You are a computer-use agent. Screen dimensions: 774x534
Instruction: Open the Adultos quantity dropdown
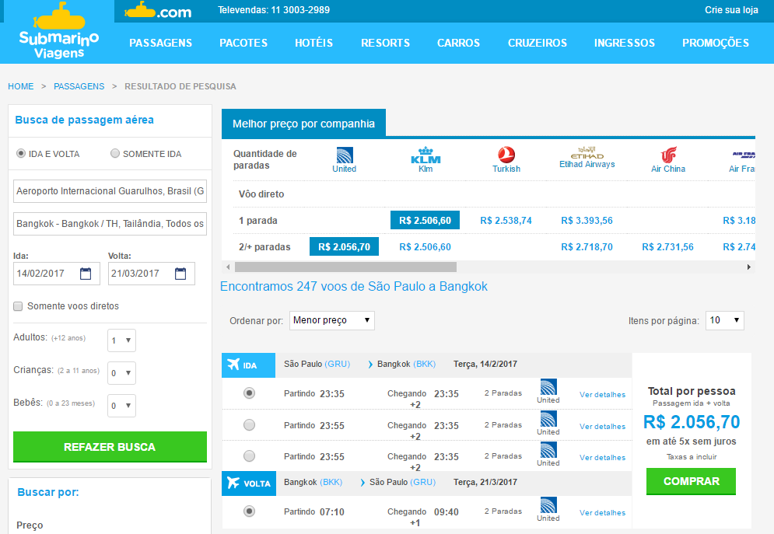tap(121, 340)
